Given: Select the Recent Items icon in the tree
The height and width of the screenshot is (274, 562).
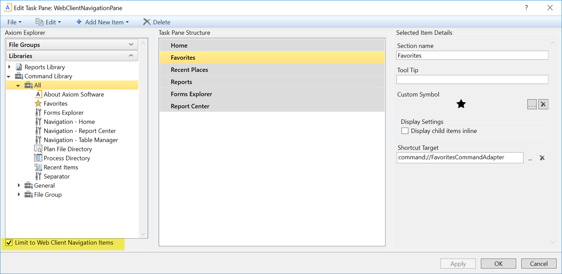Looking at the screenshot, I should pyautogui.click(x=38, y=167).
